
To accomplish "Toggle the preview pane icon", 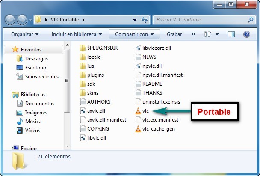I will (231, 34).
